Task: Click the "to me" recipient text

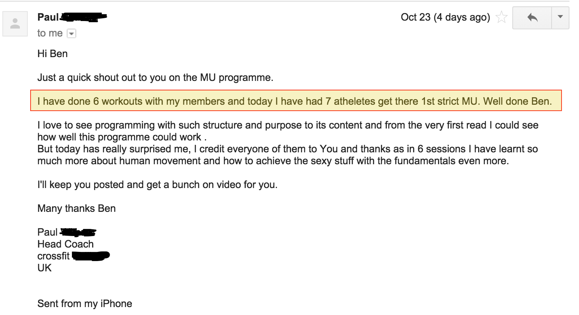Action: (x=50, y=33)
